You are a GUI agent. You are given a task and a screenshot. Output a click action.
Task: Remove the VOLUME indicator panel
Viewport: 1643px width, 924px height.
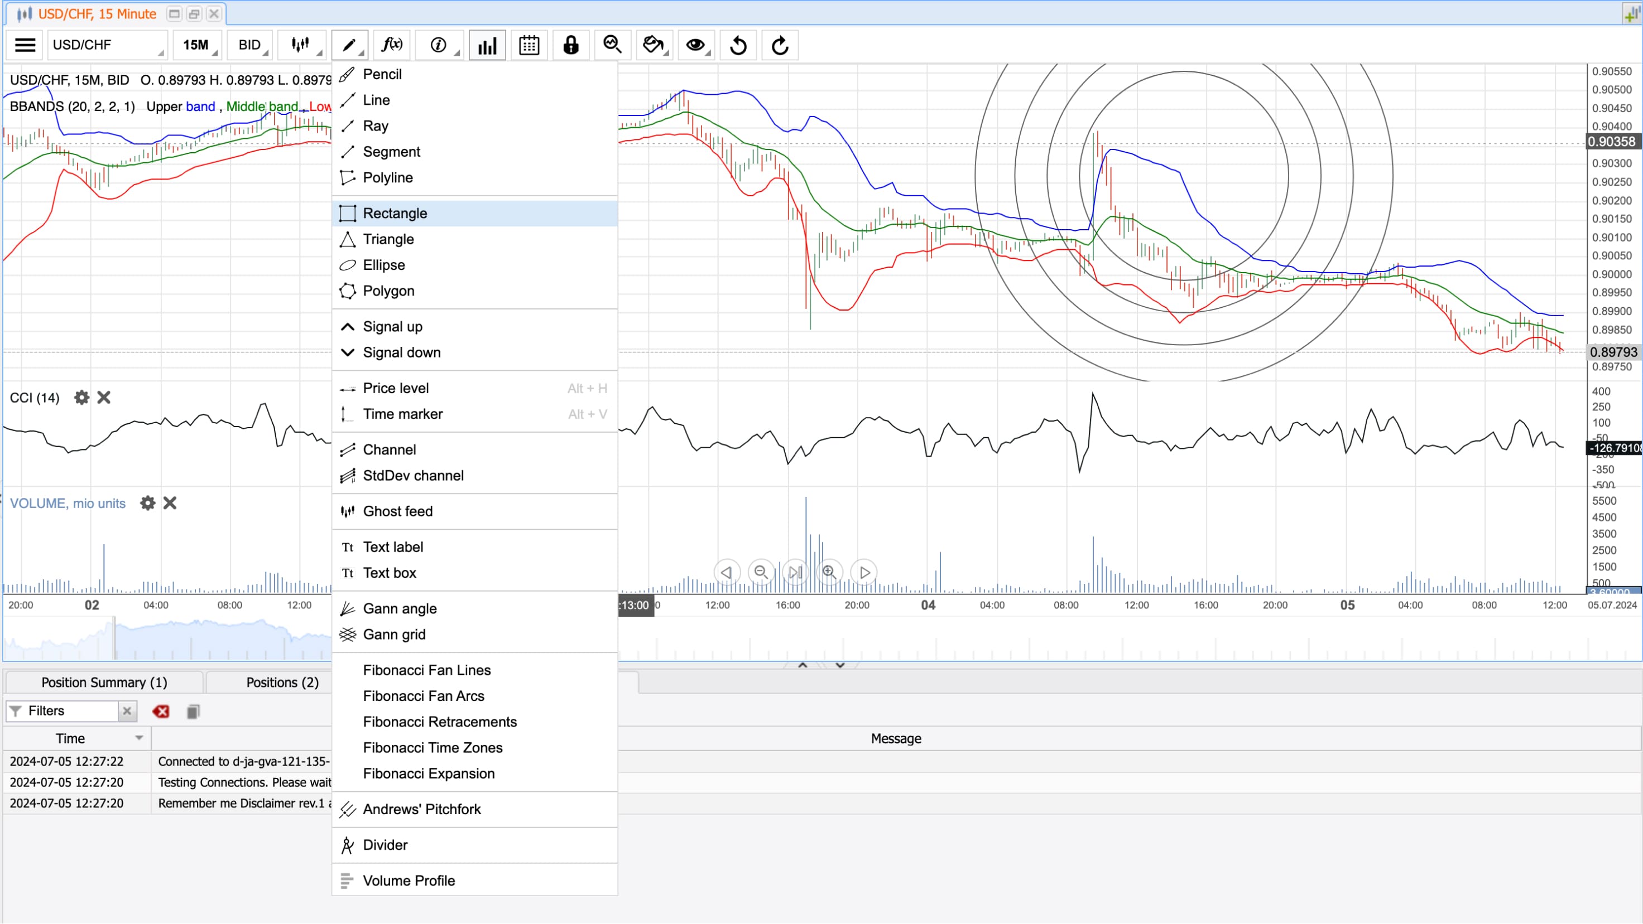pyautogui.click(x=170, y=504)
